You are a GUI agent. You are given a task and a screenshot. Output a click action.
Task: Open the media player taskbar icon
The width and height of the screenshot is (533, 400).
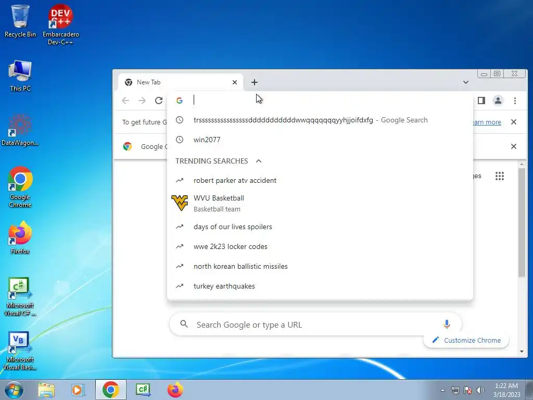point(78,390)
